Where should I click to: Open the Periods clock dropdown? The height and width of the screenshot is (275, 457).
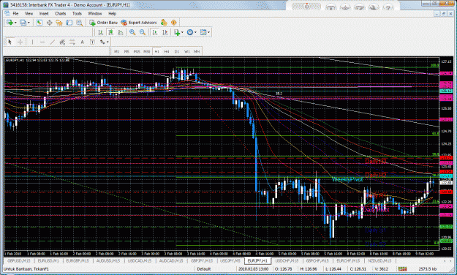(x=192, y=32)
